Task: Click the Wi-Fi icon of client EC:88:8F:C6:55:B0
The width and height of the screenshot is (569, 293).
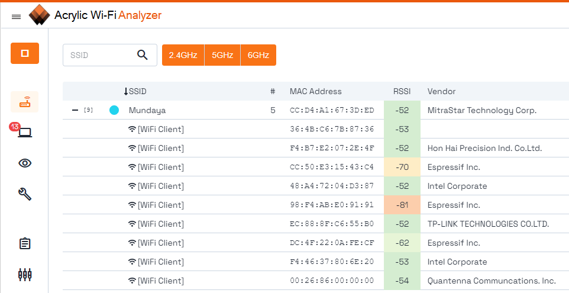Action: tap(132, 224)
